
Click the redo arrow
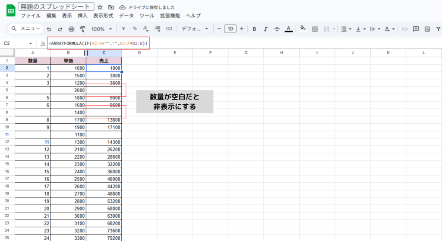click(60, 29)
